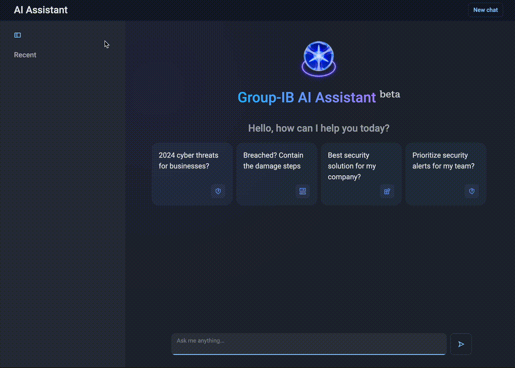Click the beta label next to the title
Image resolution: width=515 pixels, height=368 pixels.
(390, 94)
